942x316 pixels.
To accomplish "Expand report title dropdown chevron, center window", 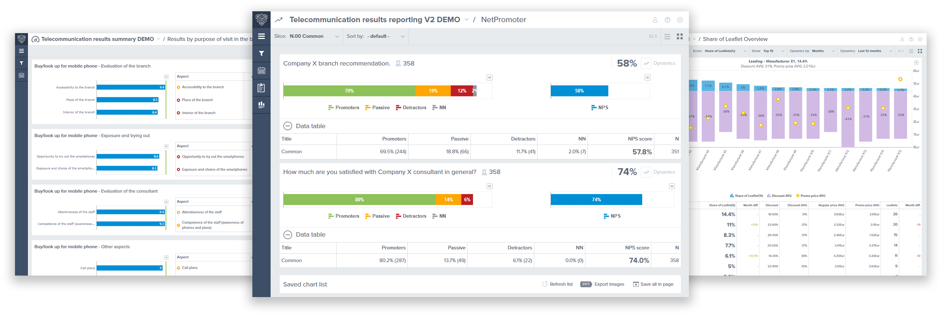I will pyautogui.click(x=466, y=20).
